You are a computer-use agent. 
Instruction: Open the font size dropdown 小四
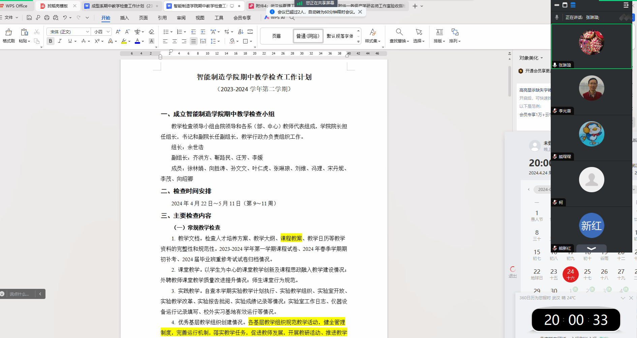click(102, 32)
